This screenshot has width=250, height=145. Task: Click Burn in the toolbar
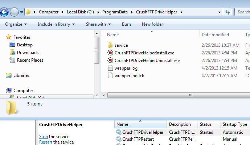[126, 24]
